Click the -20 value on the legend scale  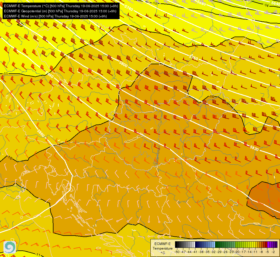(x=237, y=252)
